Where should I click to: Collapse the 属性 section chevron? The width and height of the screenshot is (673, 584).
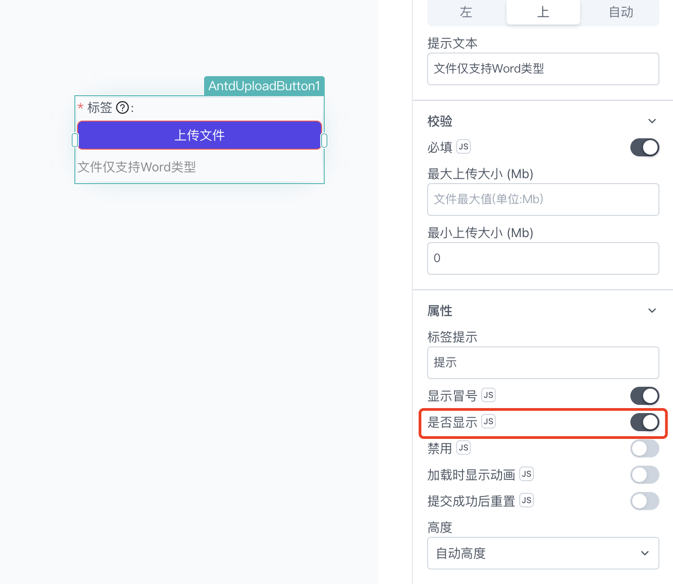[652, 311]
